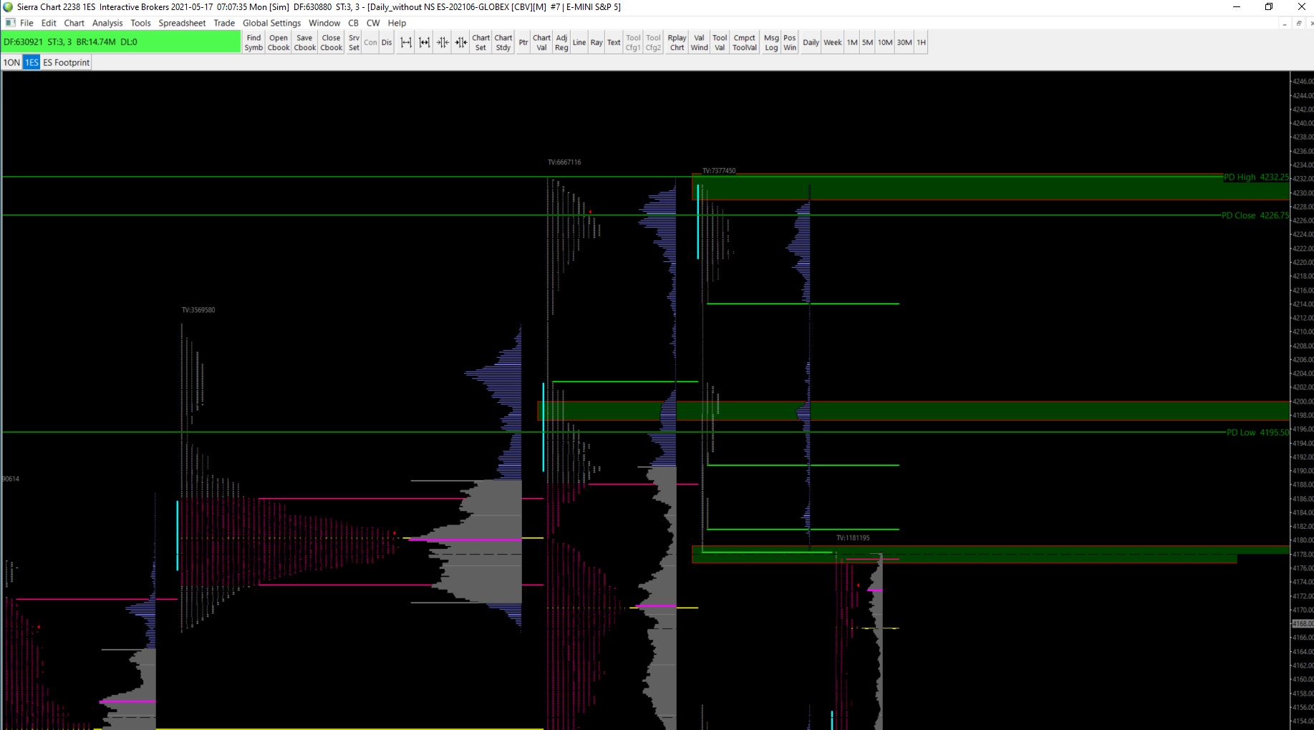The image size is (1314, 730).
Task: Open Srv Set server settings
Action: (354, 42)
